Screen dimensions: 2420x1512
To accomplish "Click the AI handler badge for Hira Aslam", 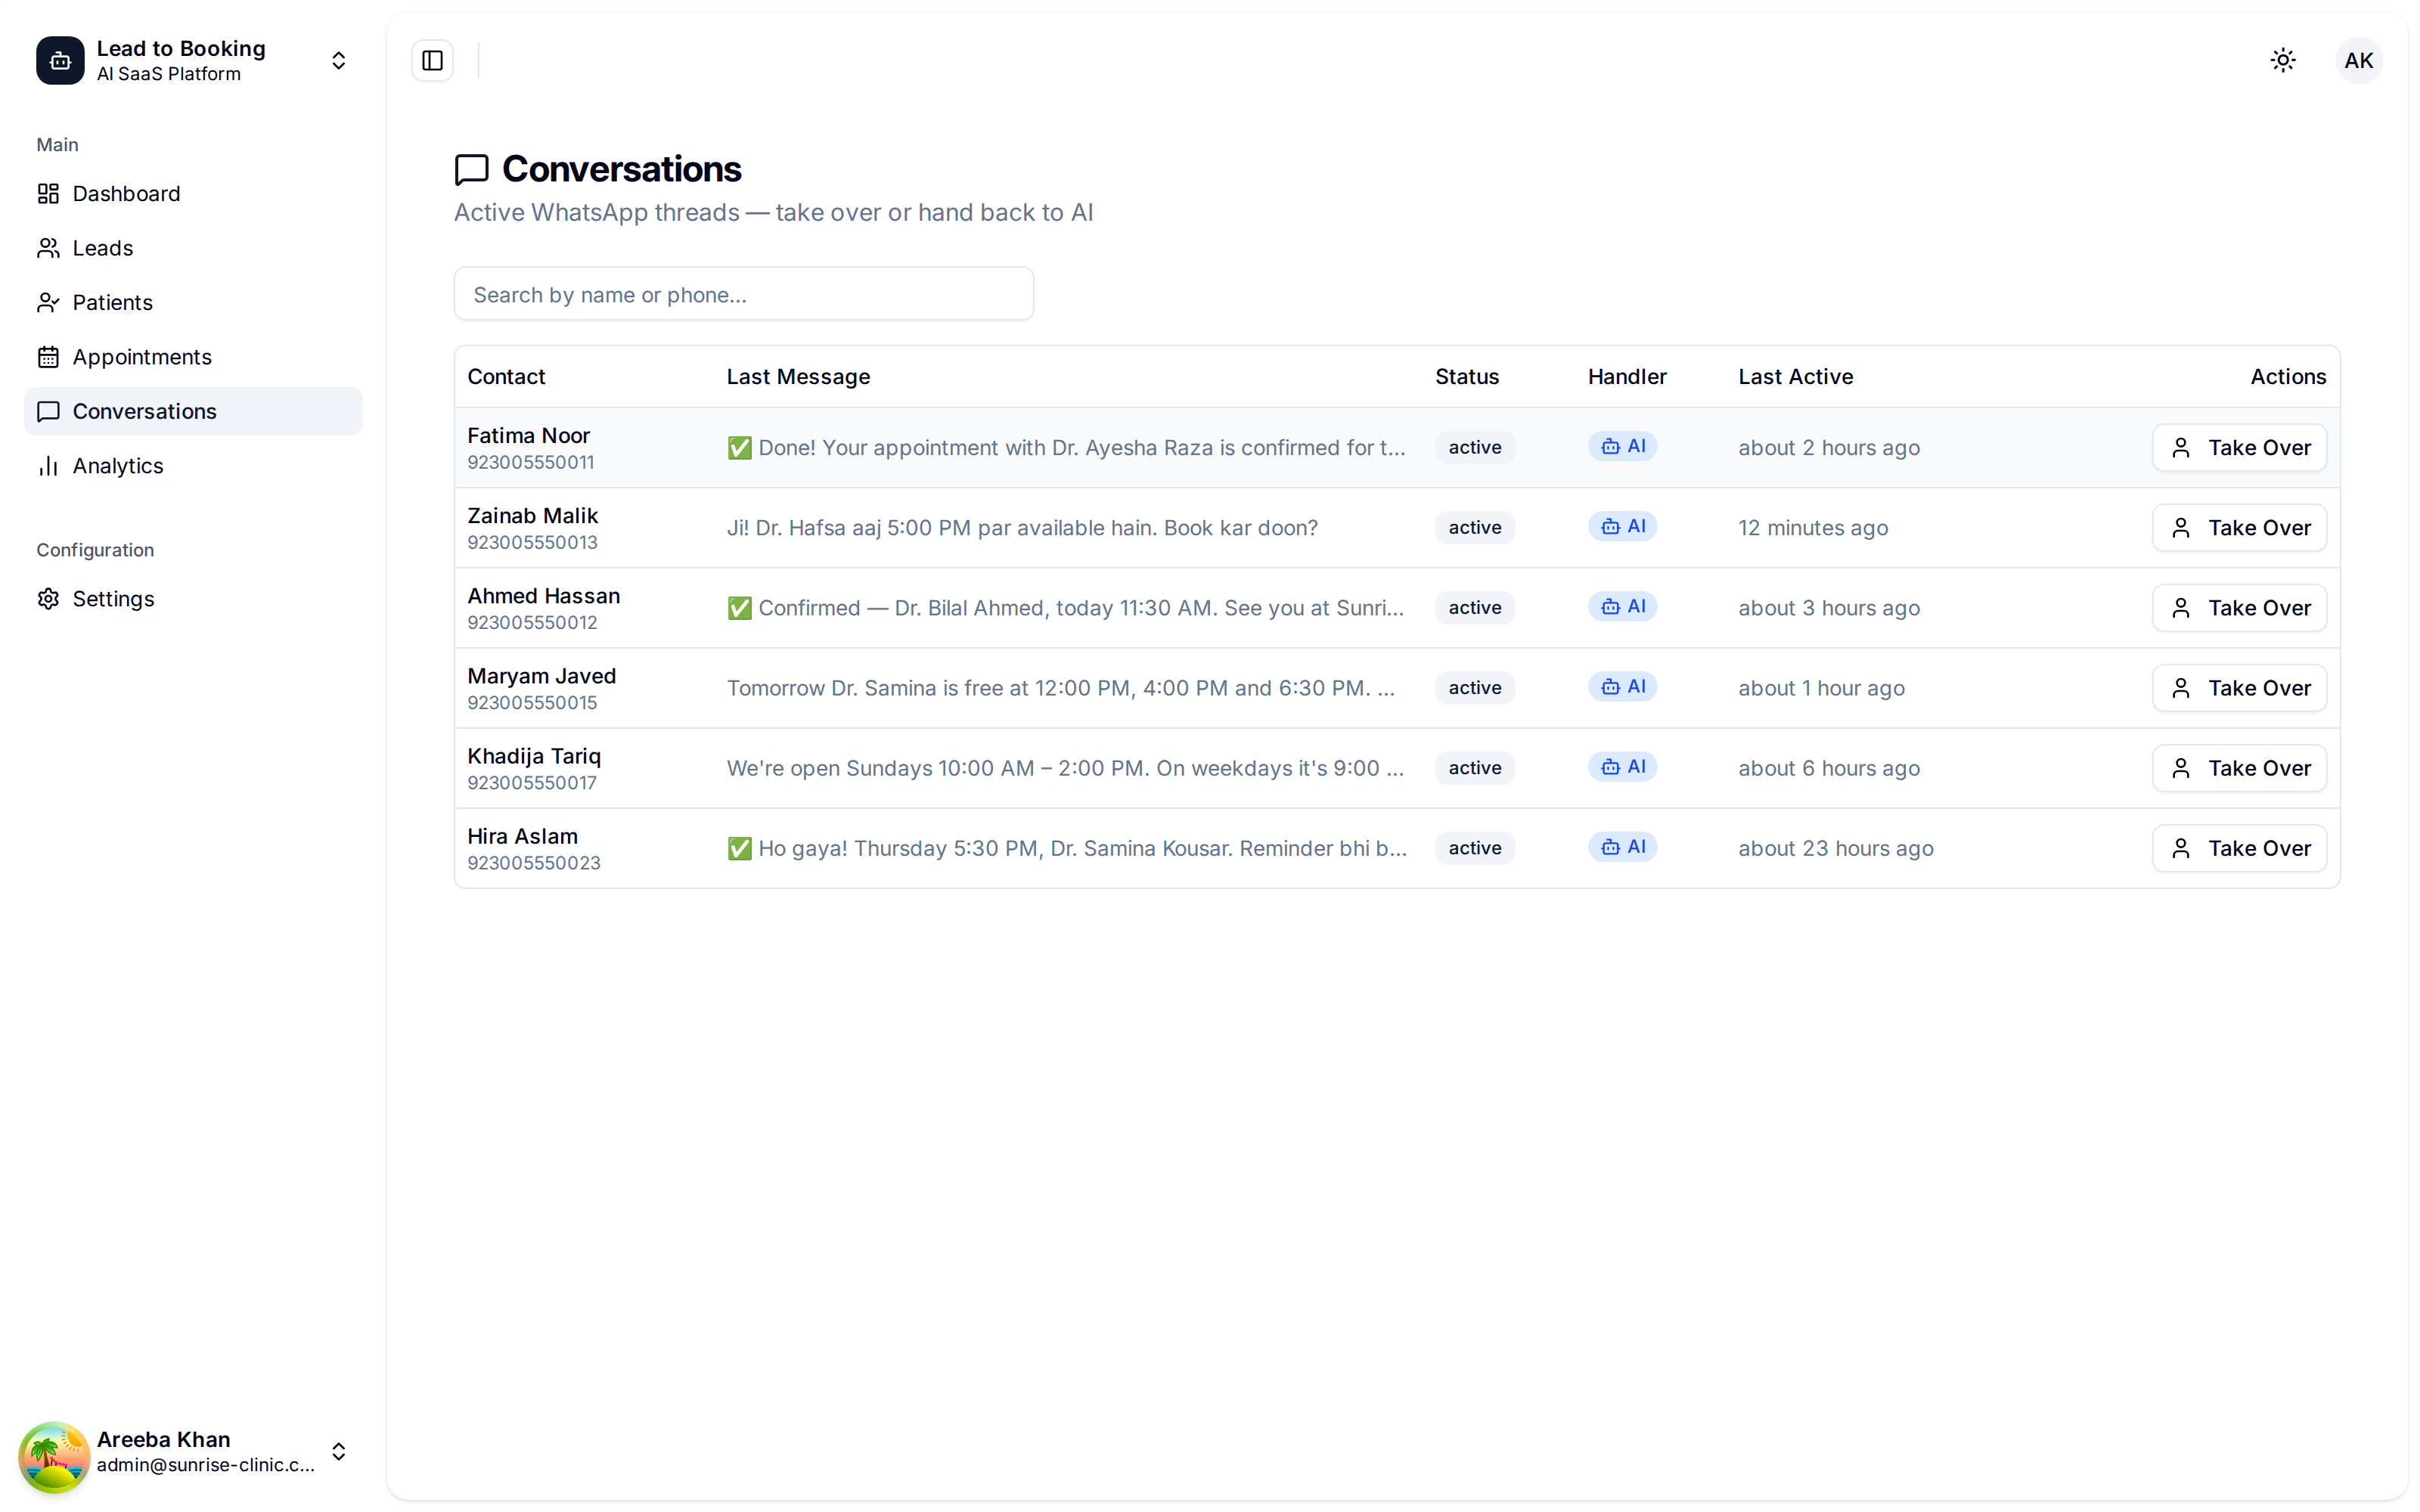I will (x=1622, y=846).
